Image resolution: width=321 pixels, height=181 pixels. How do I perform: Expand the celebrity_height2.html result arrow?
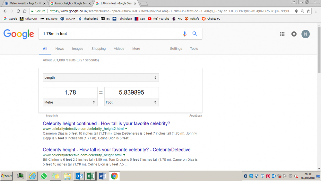point(126,129)
